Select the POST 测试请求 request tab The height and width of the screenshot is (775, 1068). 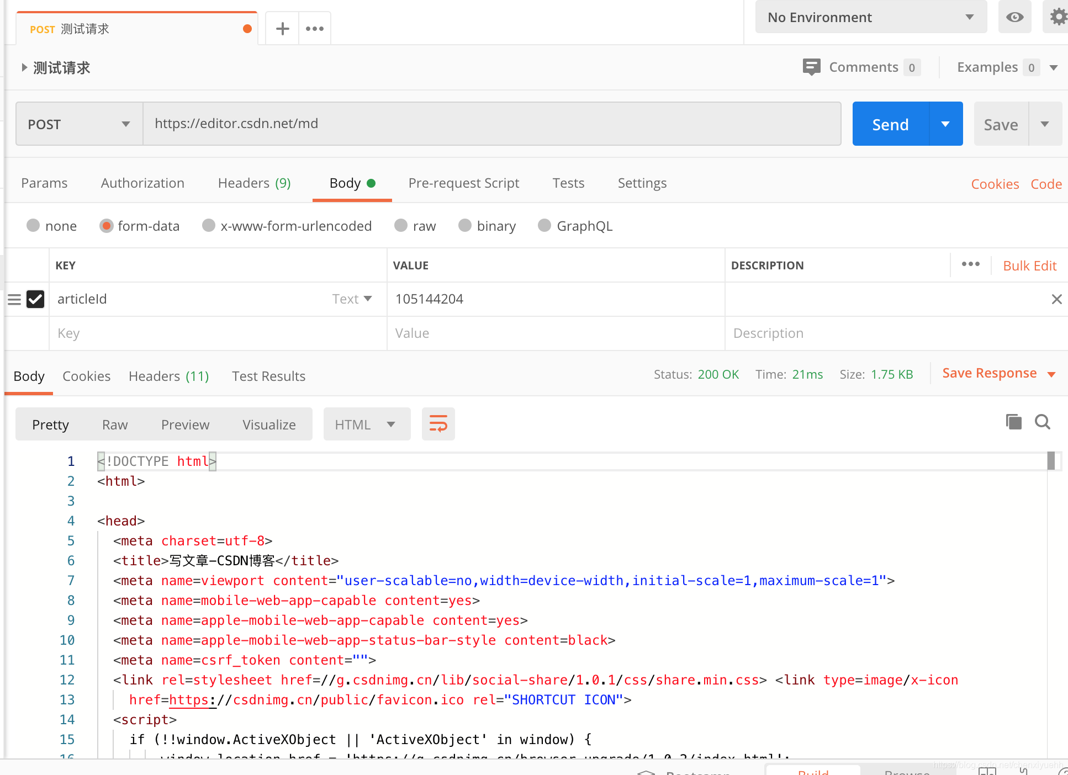tap(137, 29)
